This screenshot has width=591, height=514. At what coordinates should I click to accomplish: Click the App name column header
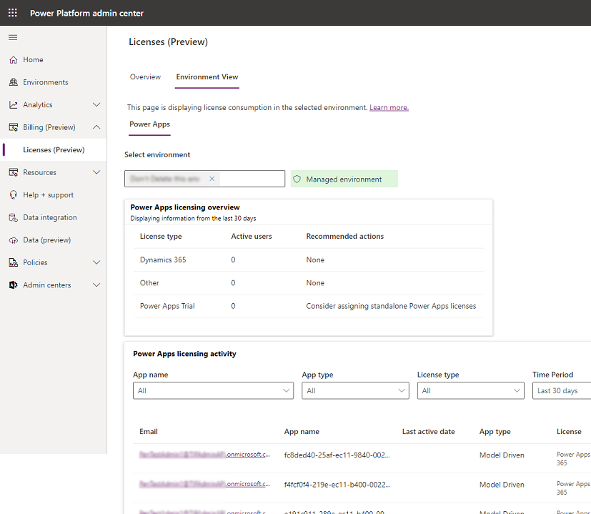pyautogui.click(x=302, y=431)
